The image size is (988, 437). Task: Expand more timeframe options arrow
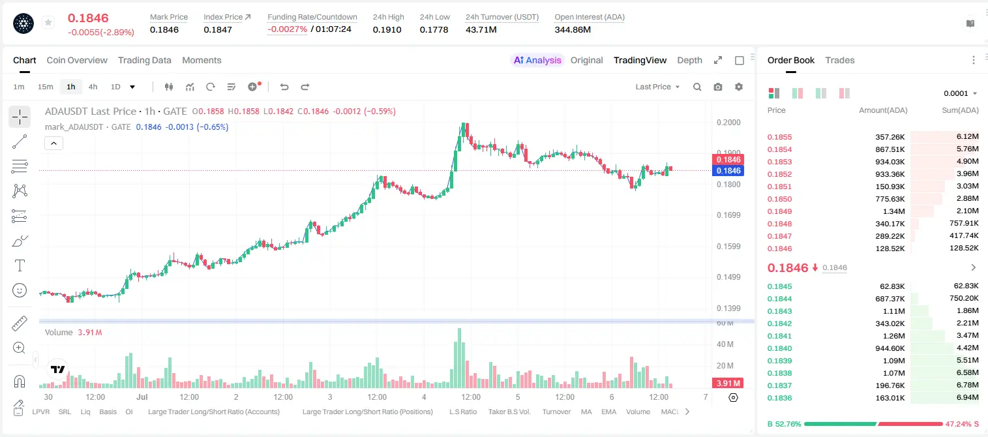coord(133,87)
